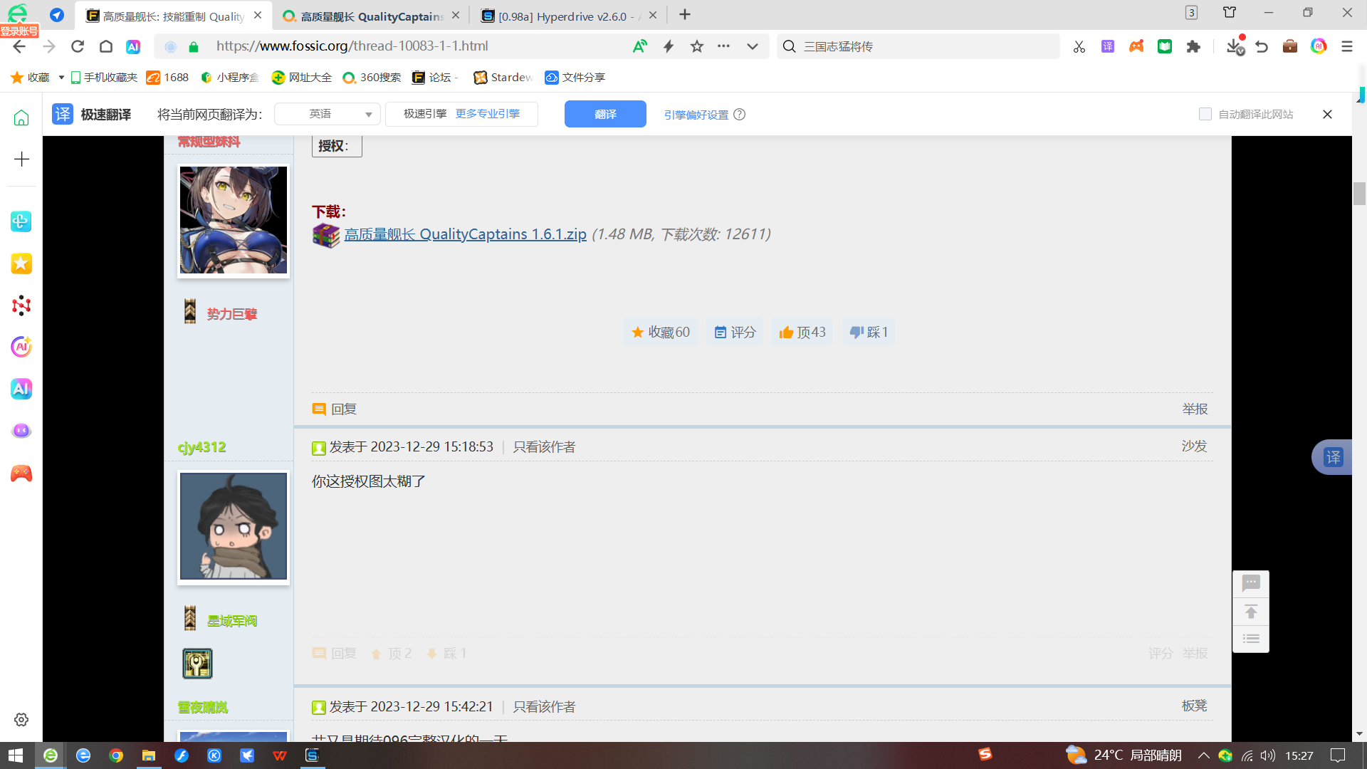Download QualityCaptains 1.6.1.zip attachment link
1367x769 pixels.
tap(465, 234)
